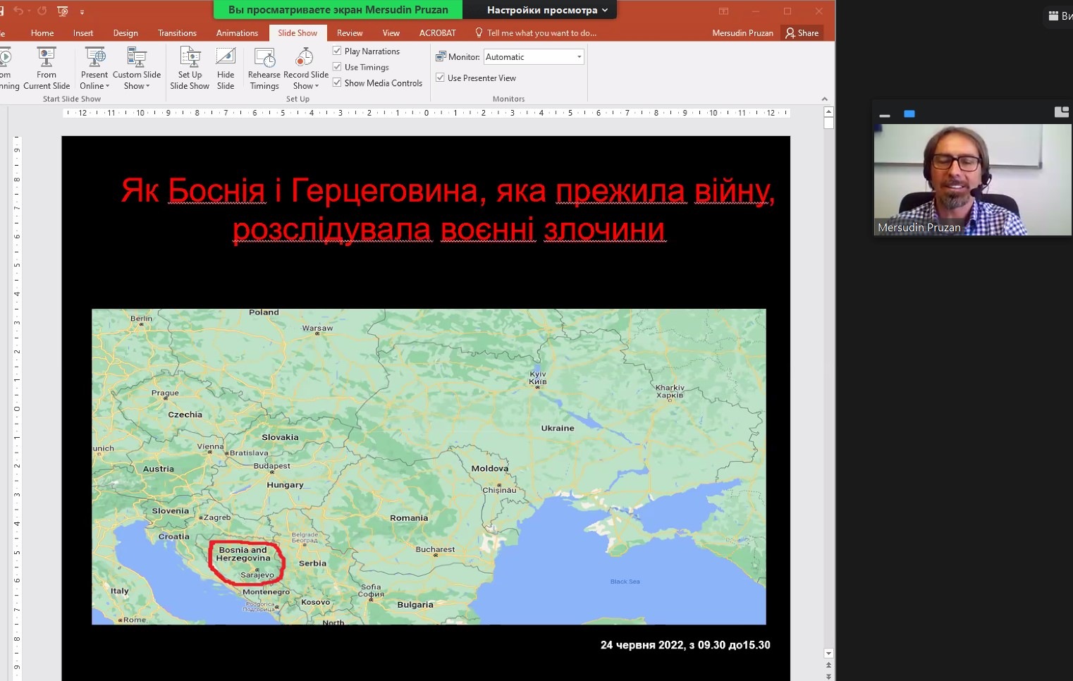Click the Hide Slide icon

pos(226,58)
